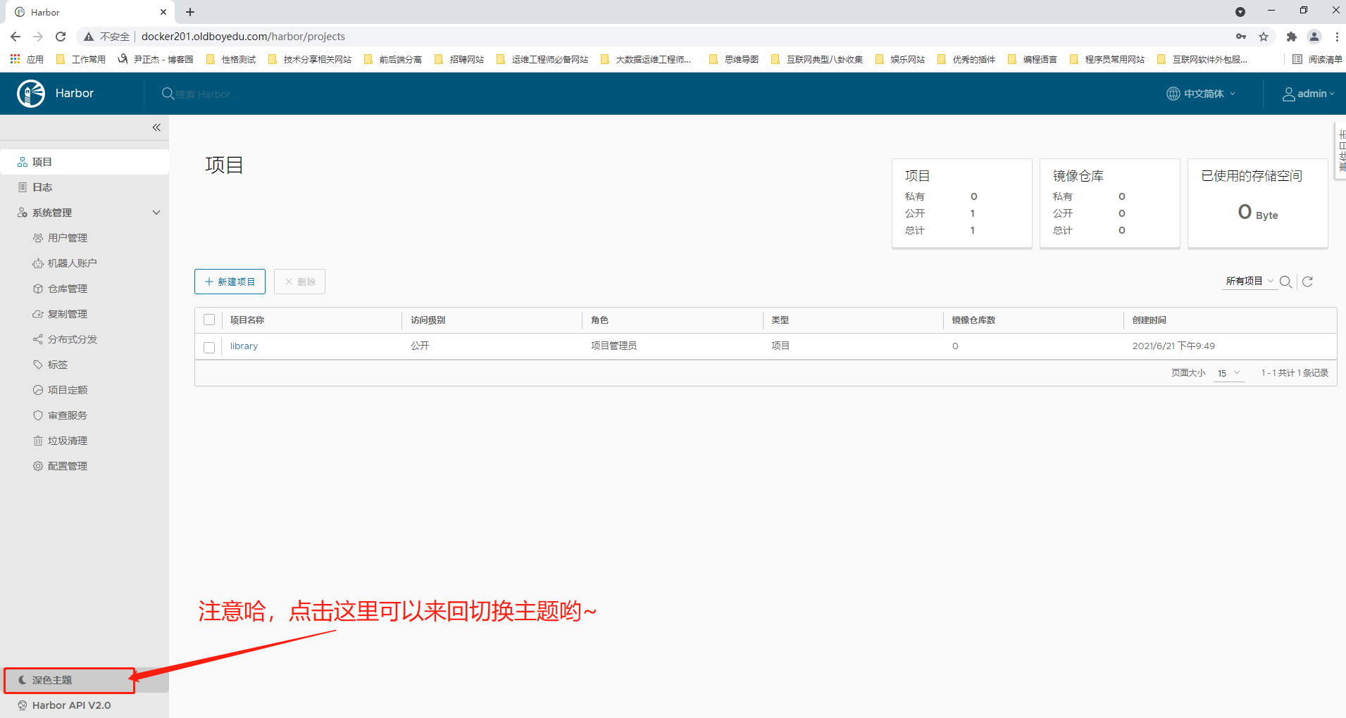Reload the browser page
The width and height of the screenshot is (1346, 718).
coord(61,37)
